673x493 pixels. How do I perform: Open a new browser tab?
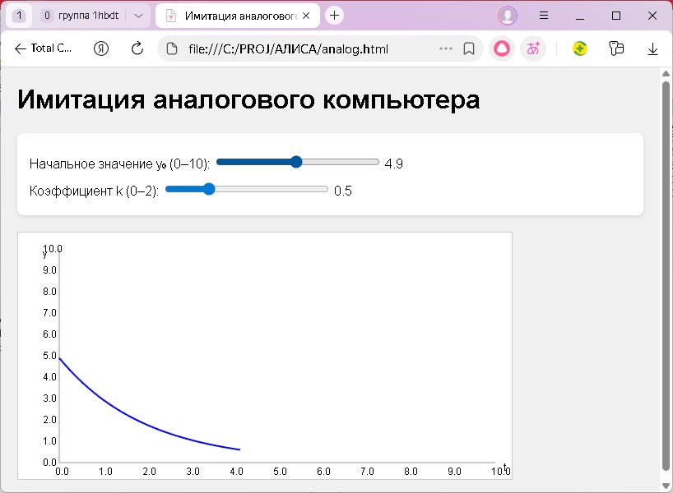pyautogui.click(x=334, y=16)
